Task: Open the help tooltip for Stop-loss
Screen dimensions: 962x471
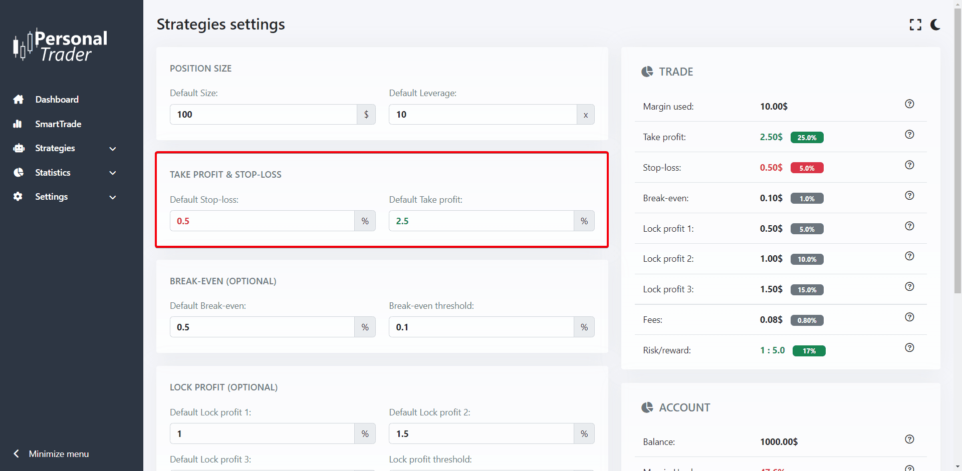Action: [x=909, y=165]
